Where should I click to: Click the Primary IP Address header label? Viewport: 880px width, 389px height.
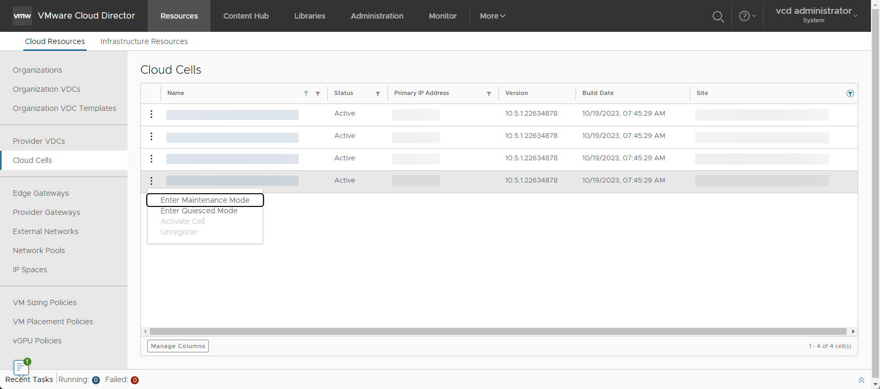[421, 93]
